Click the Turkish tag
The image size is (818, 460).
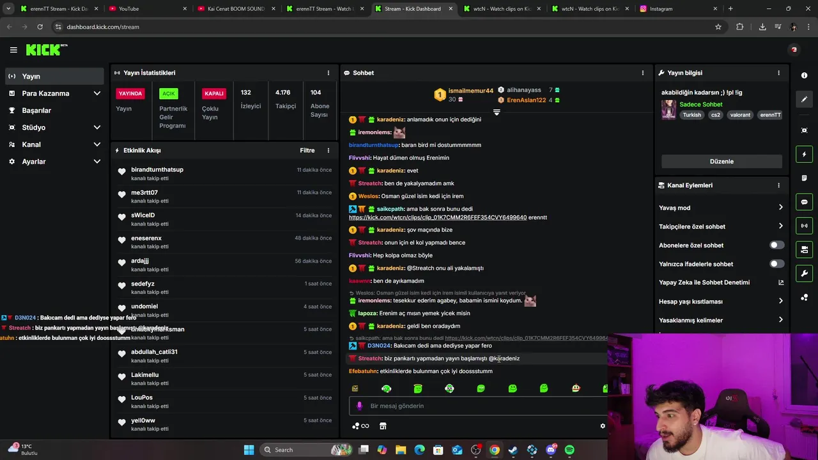[691, 115]
